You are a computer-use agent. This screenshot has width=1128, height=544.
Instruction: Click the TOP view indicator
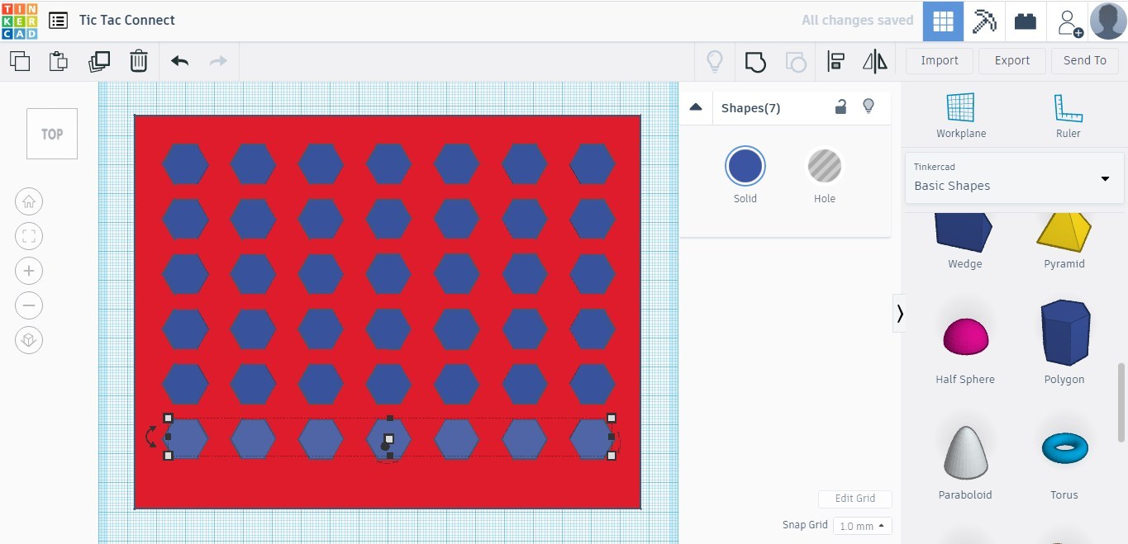pos(51,134)
